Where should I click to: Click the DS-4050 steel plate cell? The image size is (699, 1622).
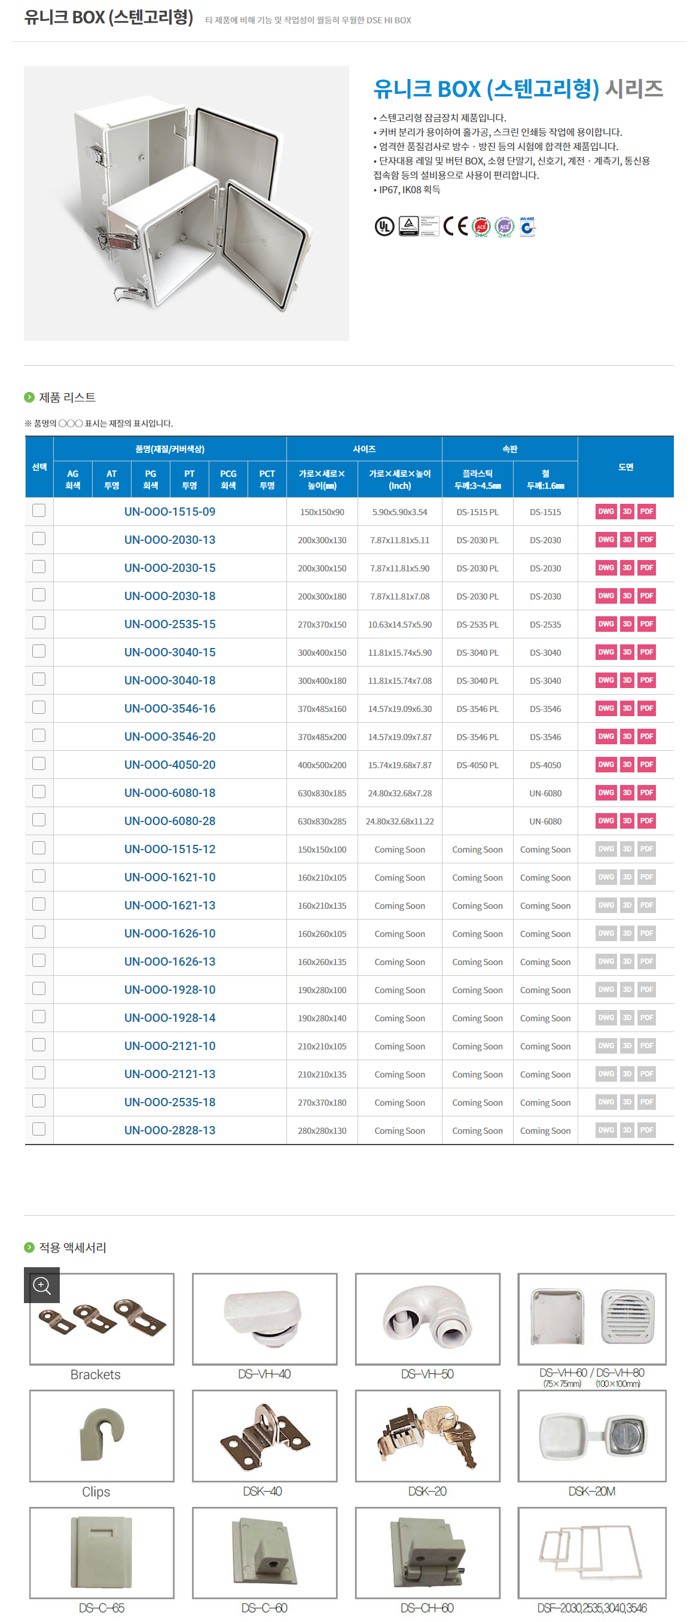545,765
